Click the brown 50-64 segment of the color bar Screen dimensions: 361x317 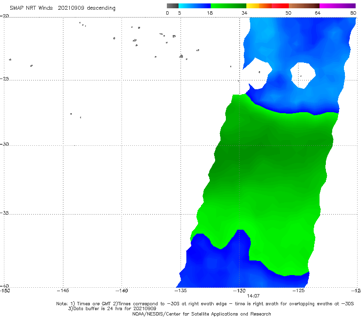304,6
